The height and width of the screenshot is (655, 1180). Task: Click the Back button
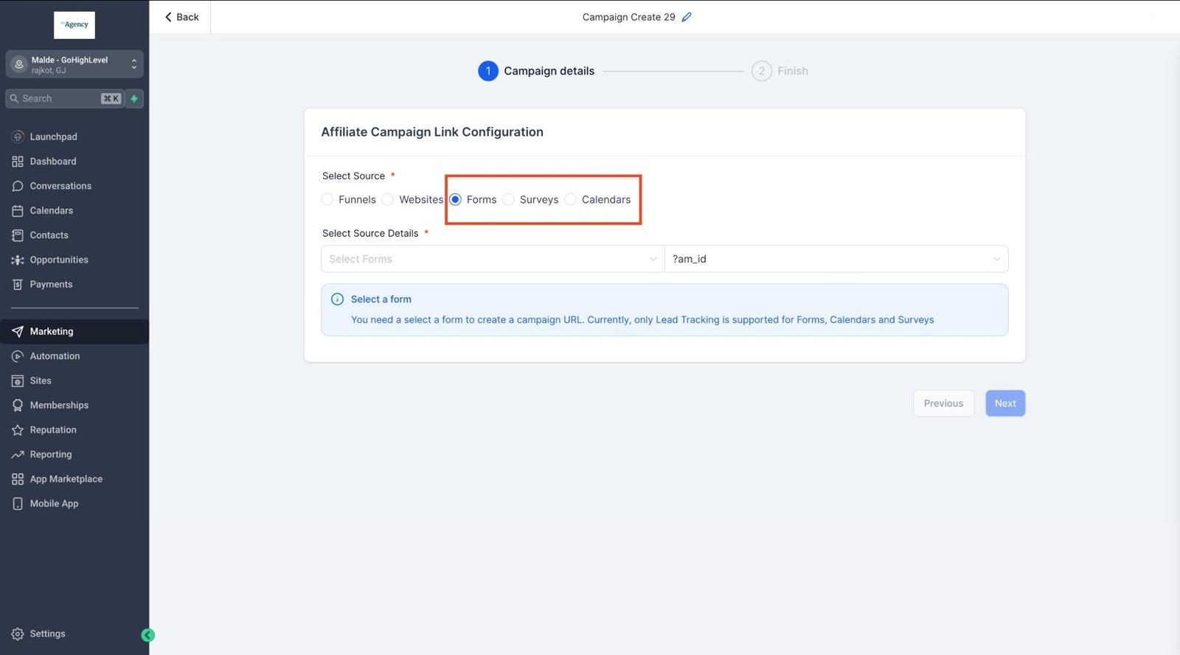[181, 17]
